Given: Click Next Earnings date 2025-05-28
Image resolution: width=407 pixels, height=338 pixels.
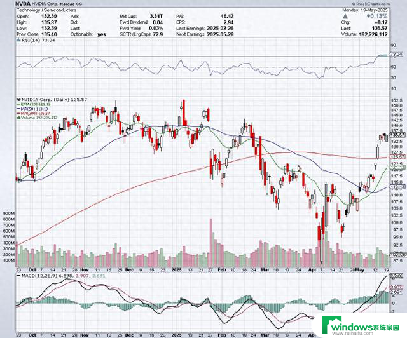Looking at the screenshot, I should coord(220,34).
